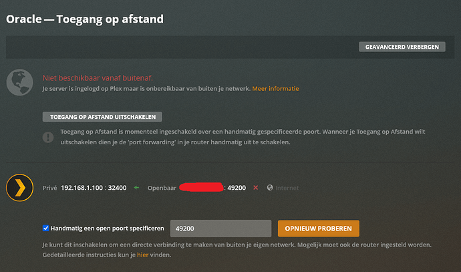Click the large globe status icon
Screen dimensions: 461x272
[20, 82]
